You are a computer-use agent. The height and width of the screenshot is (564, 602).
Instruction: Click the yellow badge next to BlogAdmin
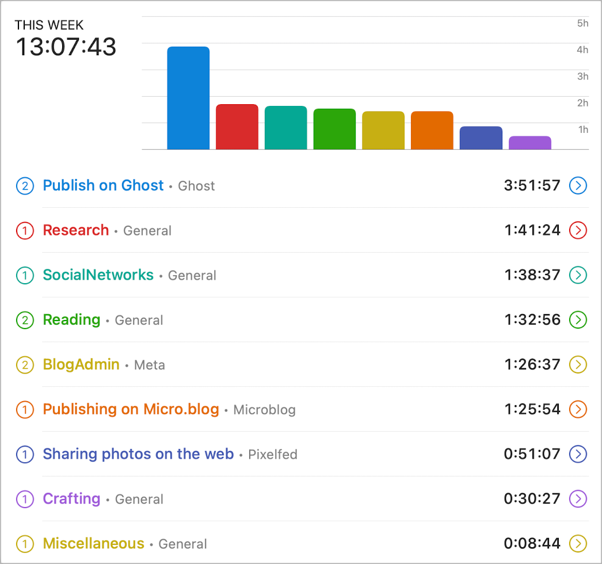coord(25,364)
